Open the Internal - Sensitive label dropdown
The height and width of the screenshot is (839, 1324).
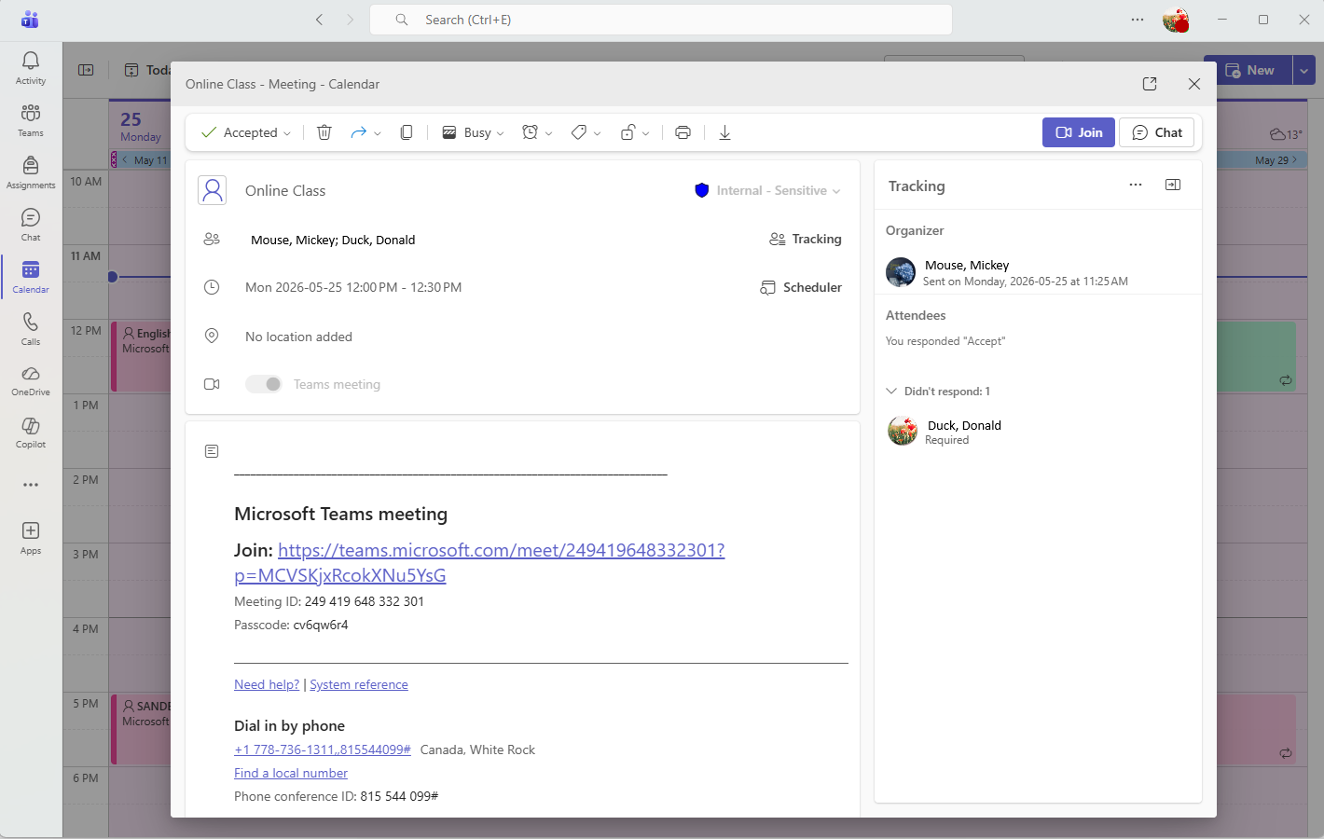tap(768, 190)
